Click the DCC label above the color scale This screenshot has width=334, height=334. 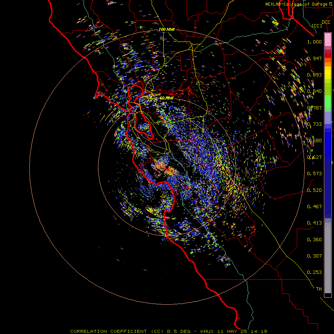(x=326, y=22)
